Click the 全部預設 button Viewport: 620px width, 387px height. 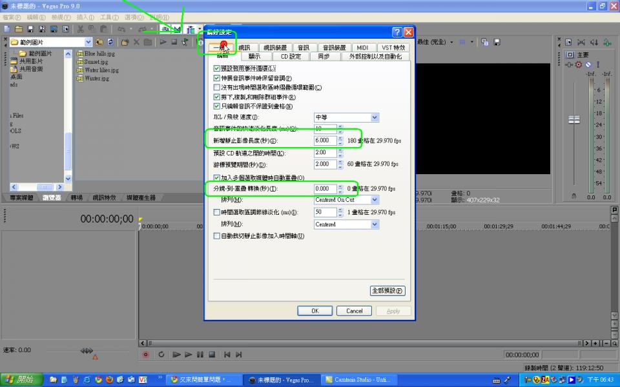click(x=387, y=291)
